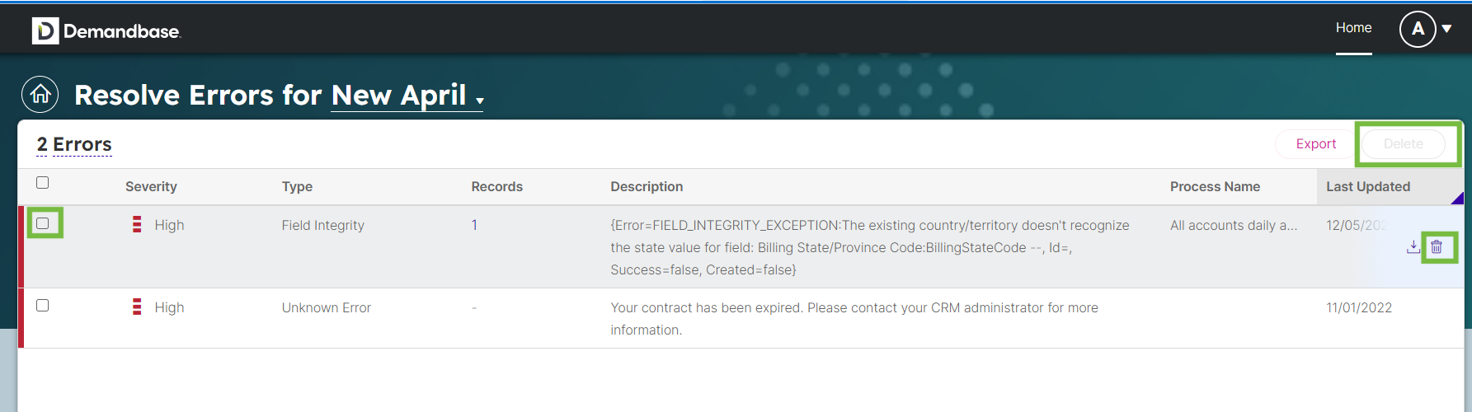Viewport: 1472px width, 412px height.
Task: Click the Delete button
Action: [x=1403, y=144]
